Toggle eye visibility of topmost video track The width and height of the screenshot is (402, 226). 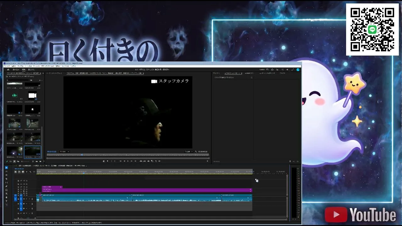click(x=27, y=181)
